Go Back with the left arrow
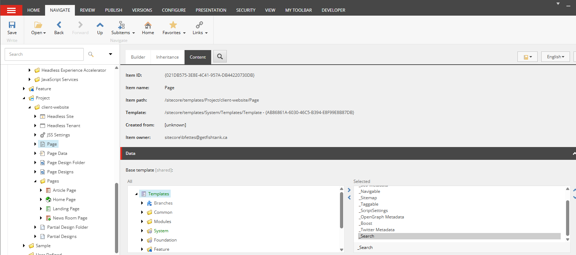Screen dimensions: 576x255 point(59,25)
